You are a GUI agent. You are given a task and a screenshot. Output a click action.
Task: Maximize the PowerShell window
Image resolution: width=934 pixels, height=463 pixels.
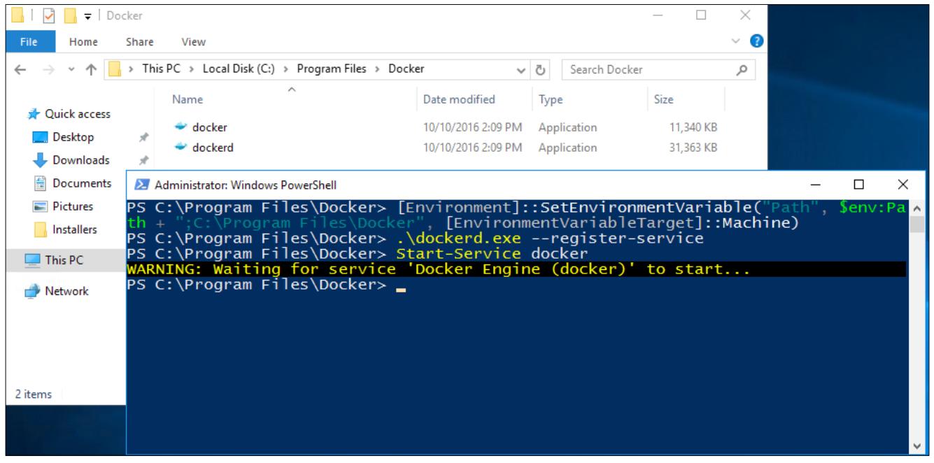point(859,185)
